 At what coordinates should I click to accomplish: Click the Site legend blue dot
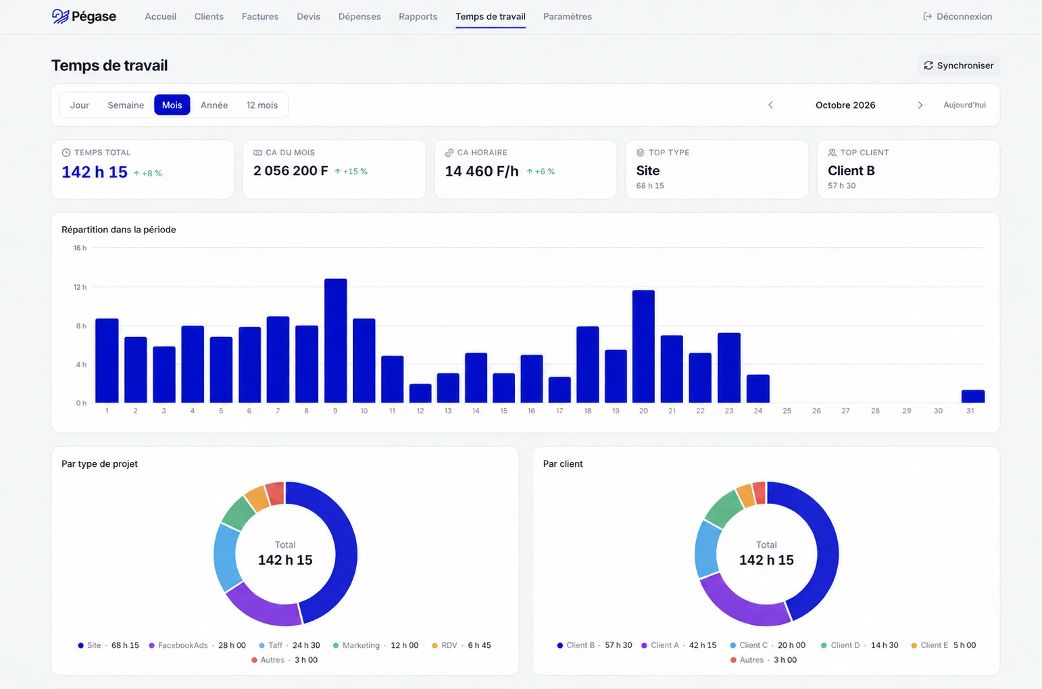81,646
